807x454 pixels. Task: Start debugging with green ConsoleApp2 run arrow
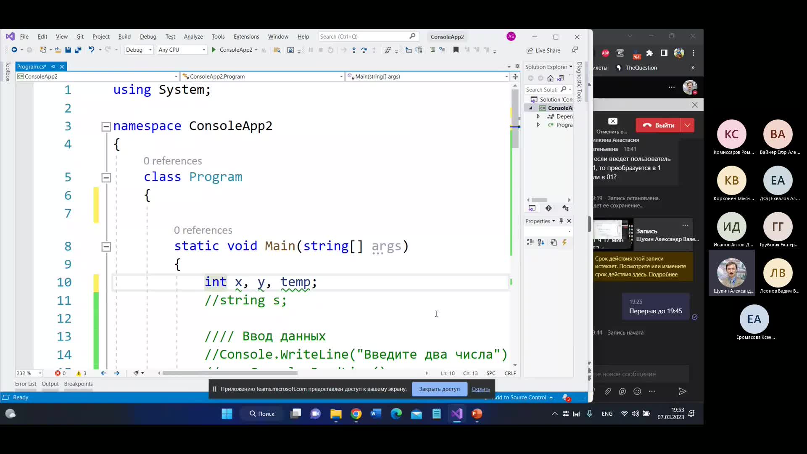coord(214,50)
